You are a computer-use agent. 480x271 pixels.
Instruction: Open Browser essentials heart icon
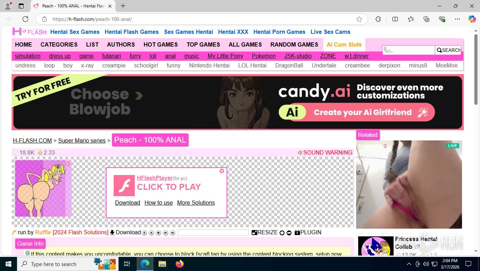pos(442,19)
